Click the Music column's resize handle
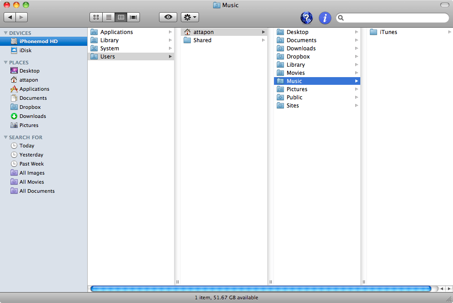 364,282
